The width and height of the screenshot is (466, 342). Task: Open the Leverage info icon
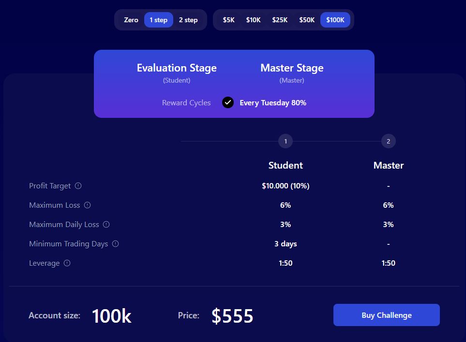click(x=67, y=263)
